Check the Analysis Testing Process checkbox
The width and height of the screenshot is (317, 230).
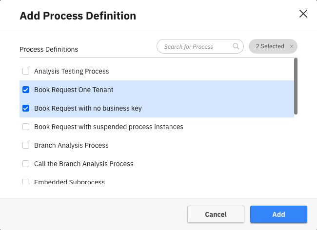click(26, 72)
